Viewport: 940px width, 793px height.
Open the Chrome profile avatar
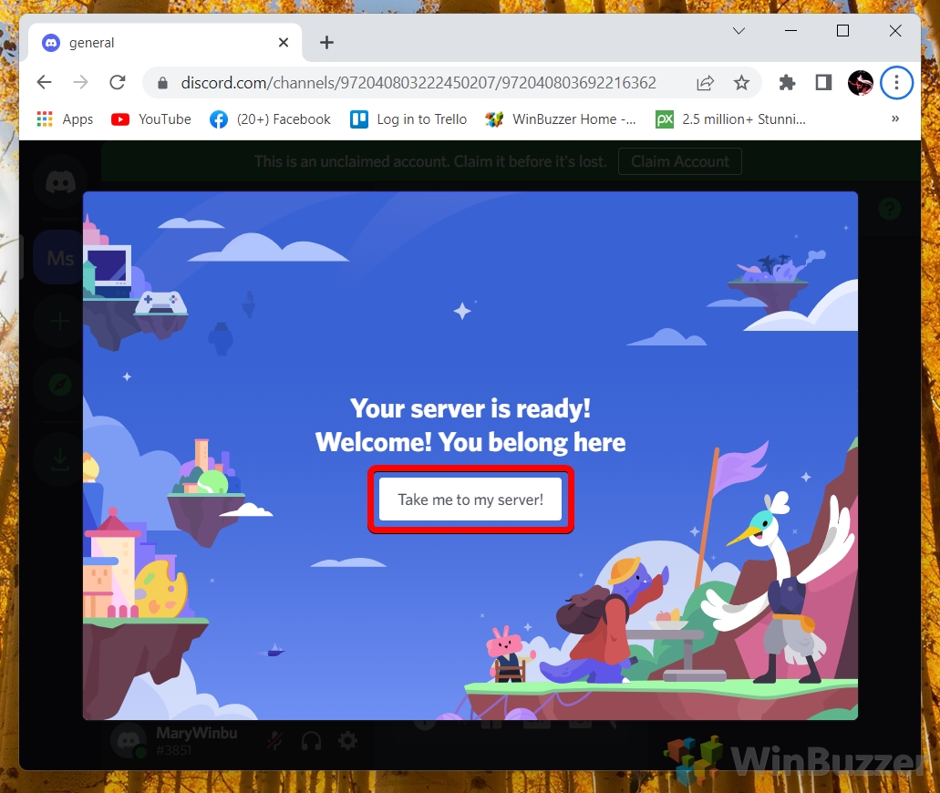click(861, 83)
